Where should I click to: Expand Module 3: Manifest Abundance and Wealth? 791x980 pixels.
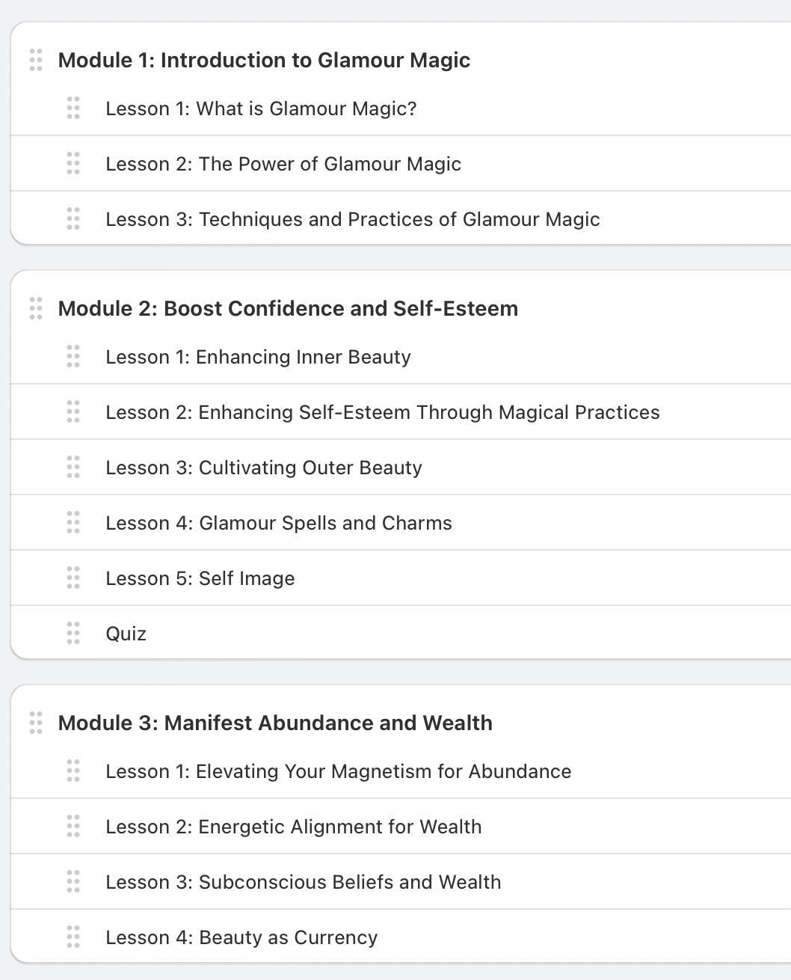pos(274,723)
